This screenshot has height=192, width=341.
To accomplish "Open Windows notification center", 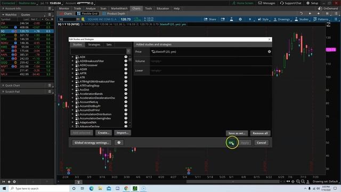I will tap(335, 188).
